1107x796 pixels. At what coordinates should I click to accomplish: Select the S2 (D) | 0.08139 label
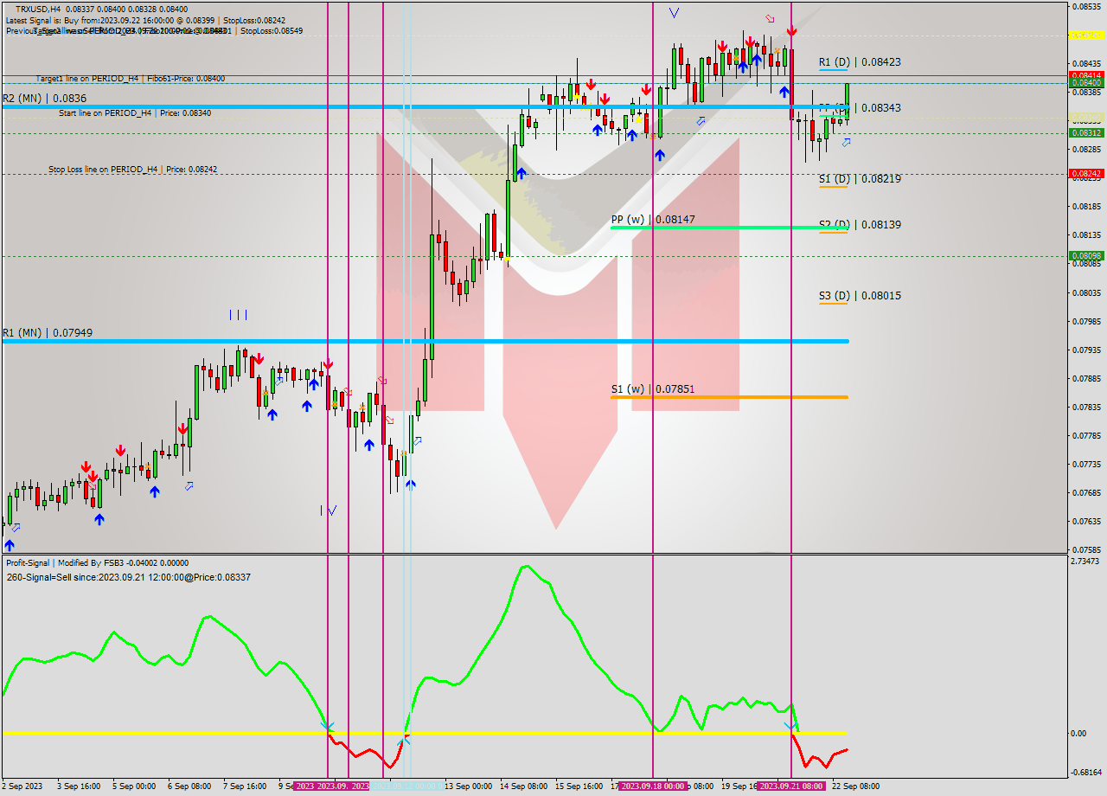[860, 225]
